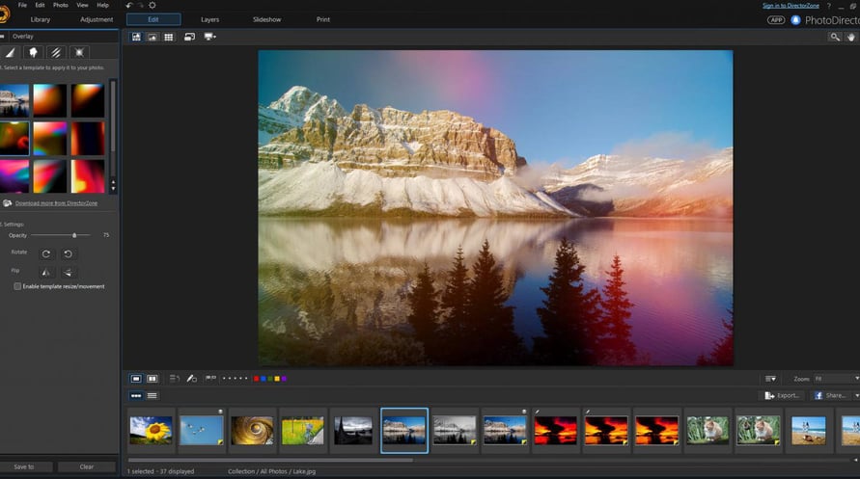Screen dimensions: 860x479
Task: Select the golden spiral photo thumbnail
Action: (252, 430)
